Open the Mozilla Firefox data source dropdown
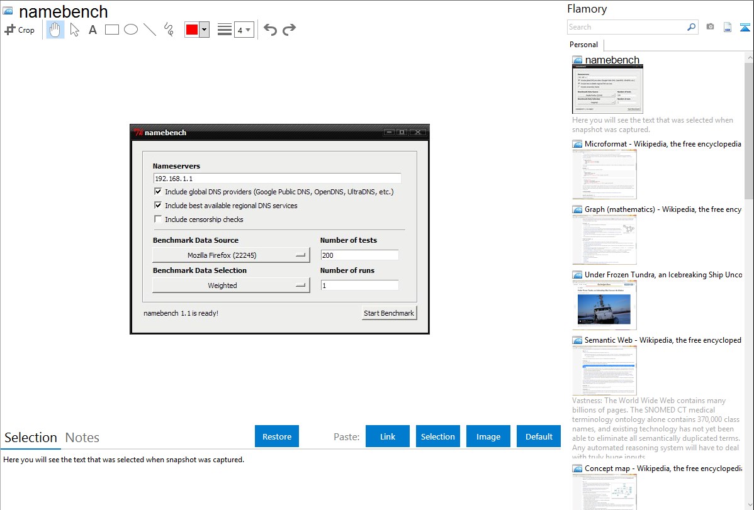This screenshot has height=510, width=754. pos(231,255)
